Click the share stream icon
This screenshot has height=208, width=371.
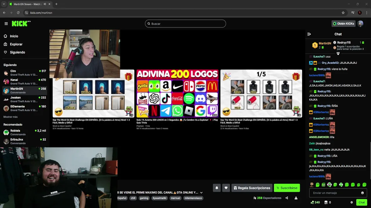click(x=287, y=198)
